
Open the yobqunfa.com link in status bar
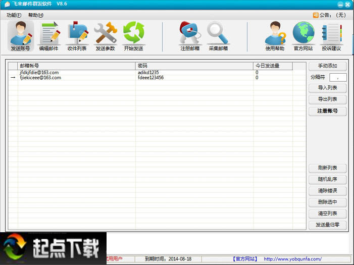[292, 259]
